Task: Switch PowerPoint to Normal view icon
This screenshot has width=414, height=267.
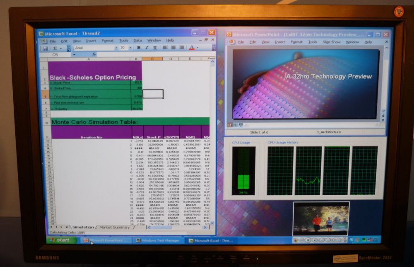Action: tap(230, 125)
